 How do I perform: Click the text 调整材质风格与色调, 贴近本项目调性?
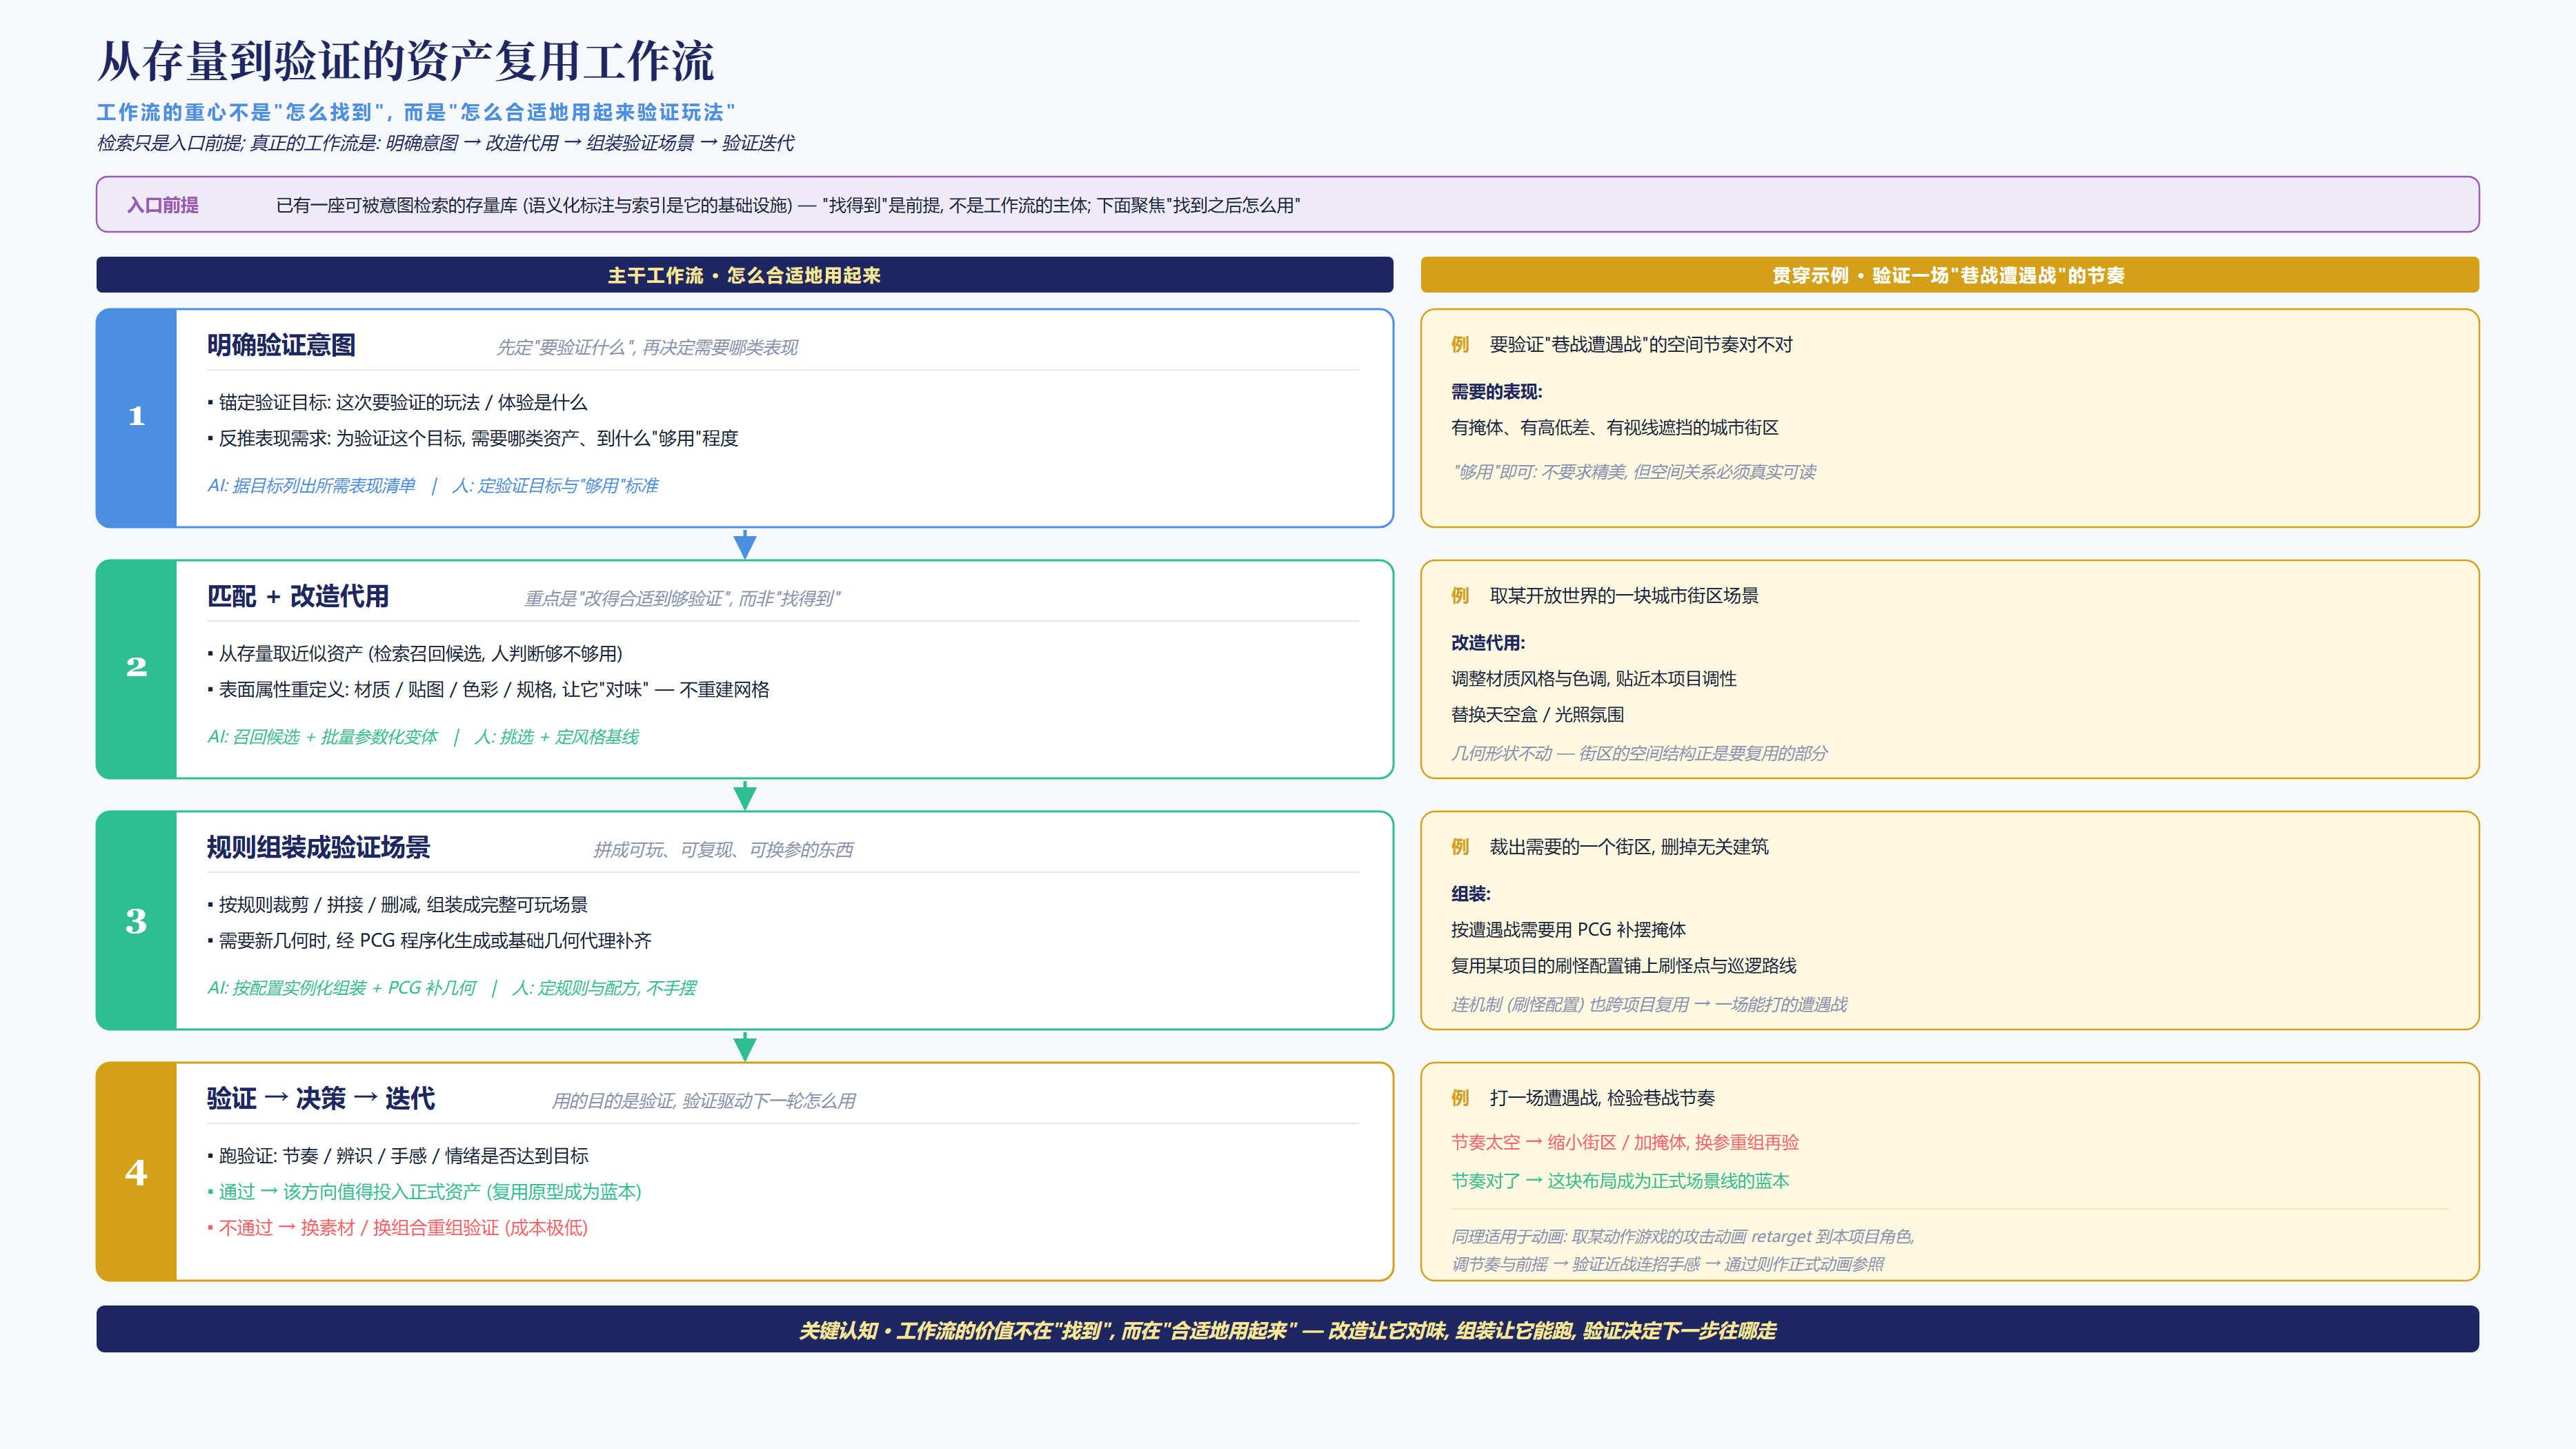tap(1594, 678)
